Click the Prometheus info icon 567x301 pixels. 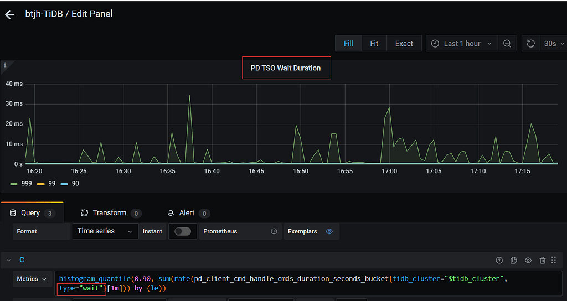click(274, 231)
